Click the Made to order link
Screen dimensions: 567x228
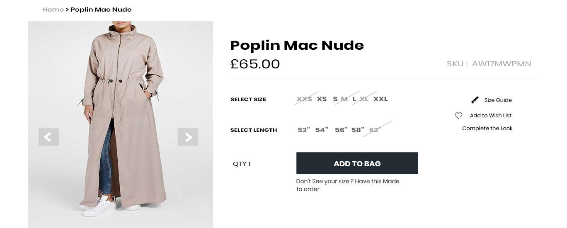(348, 185)
